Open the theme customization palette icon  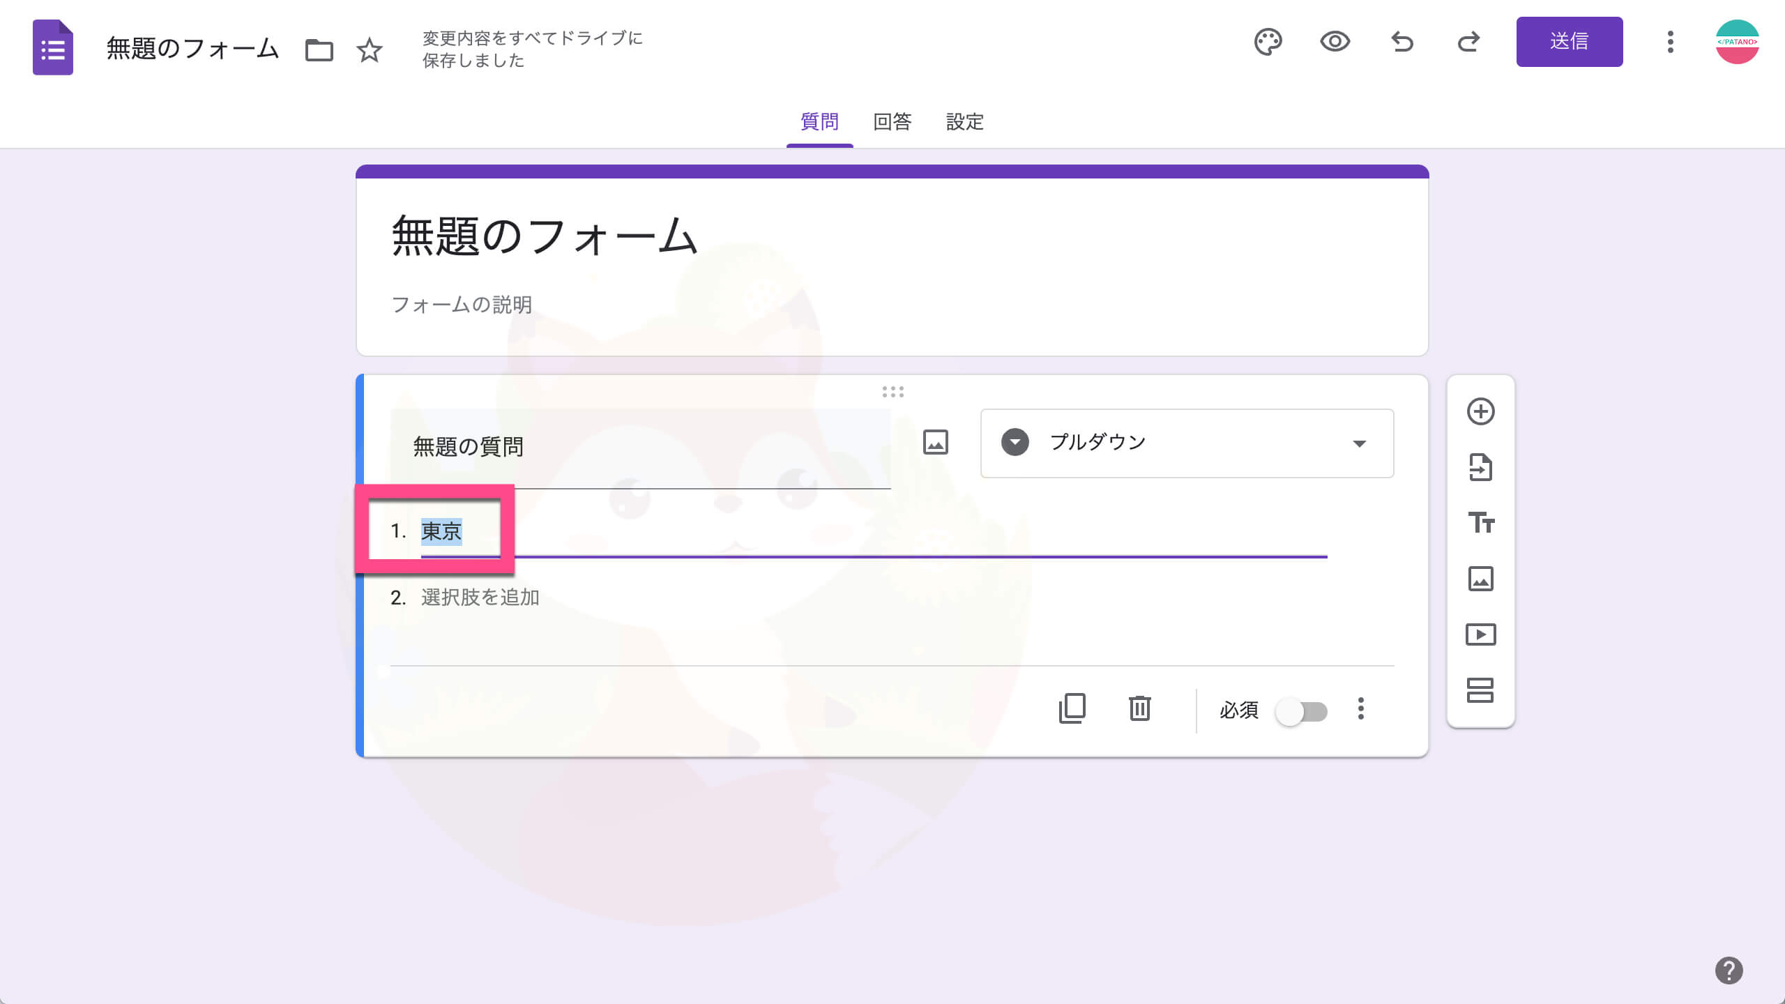pyautogui.click(x=1268, y=42)
